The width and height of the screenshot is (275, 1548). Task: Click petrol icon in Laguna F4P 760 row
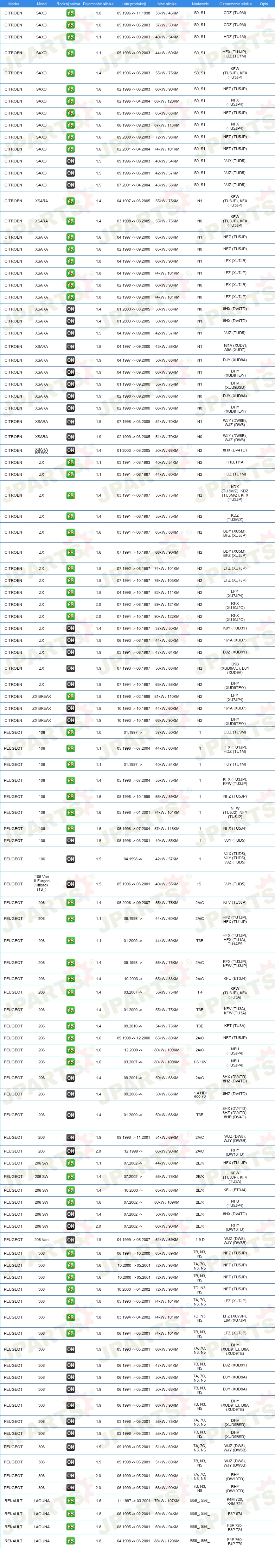coord(71,1541)
